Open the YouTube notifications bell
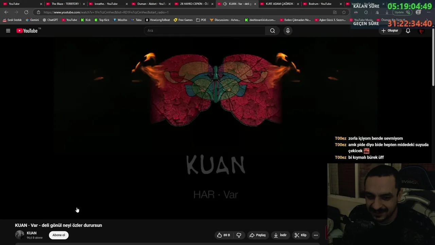 click(x=408, y=31)
